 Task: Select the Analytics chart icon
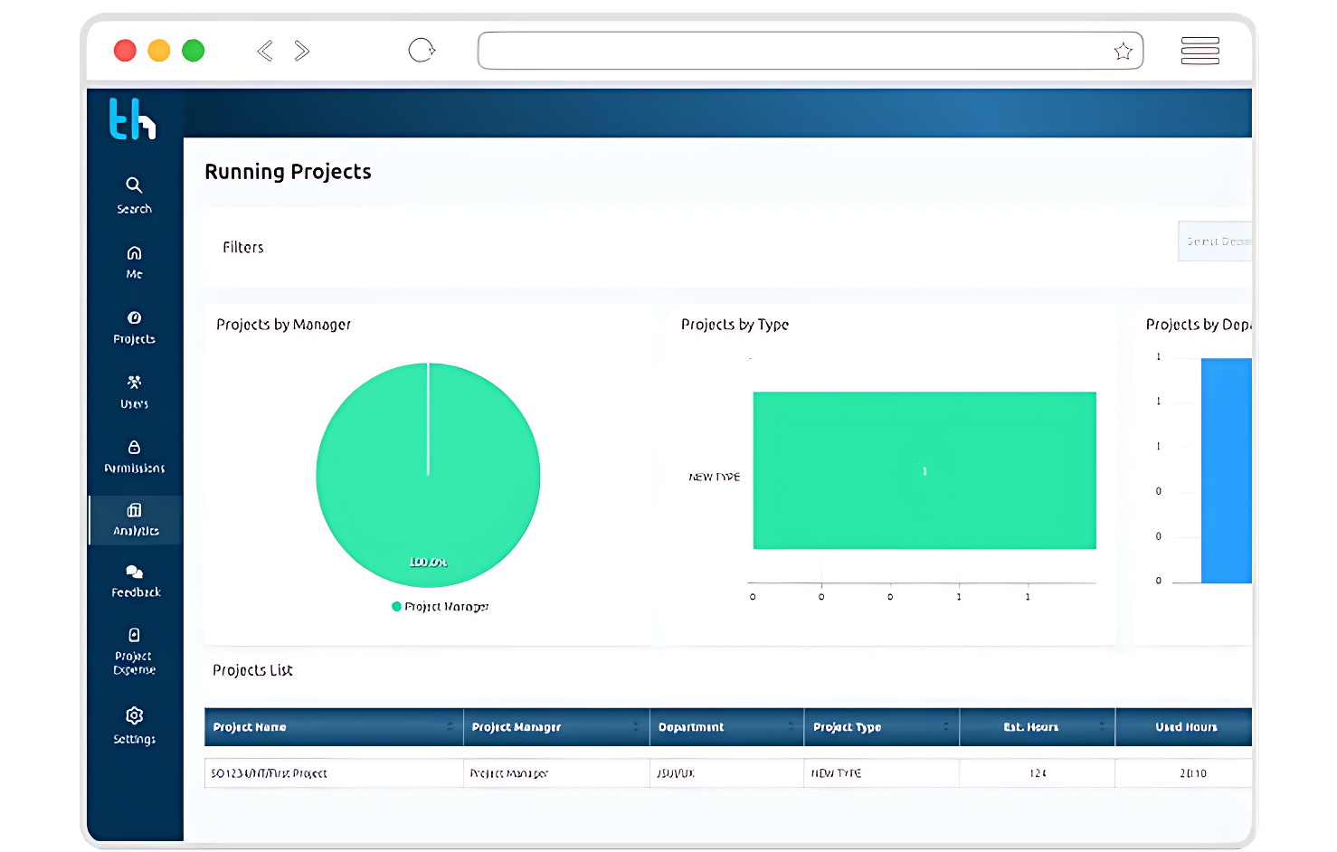pos(134,510)
